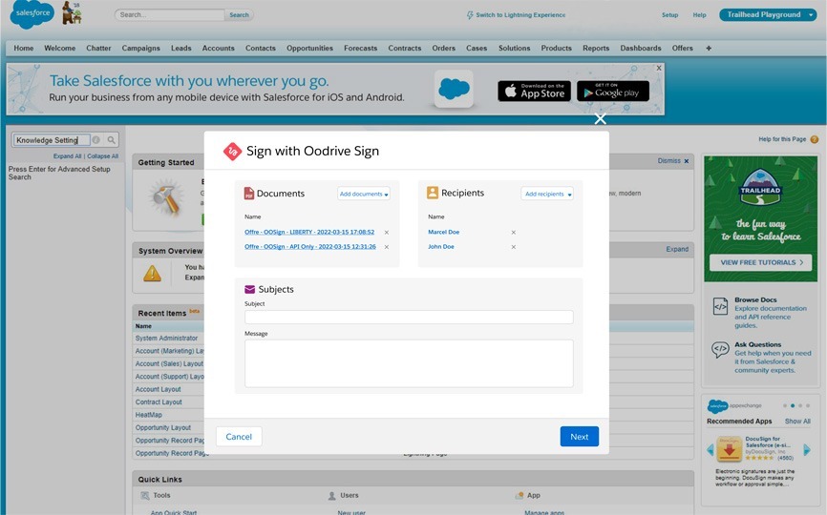Image resolution: width=827 pixels, height=515 pixels.
Task: Open the Chatter tab
Action: point(98,48)
